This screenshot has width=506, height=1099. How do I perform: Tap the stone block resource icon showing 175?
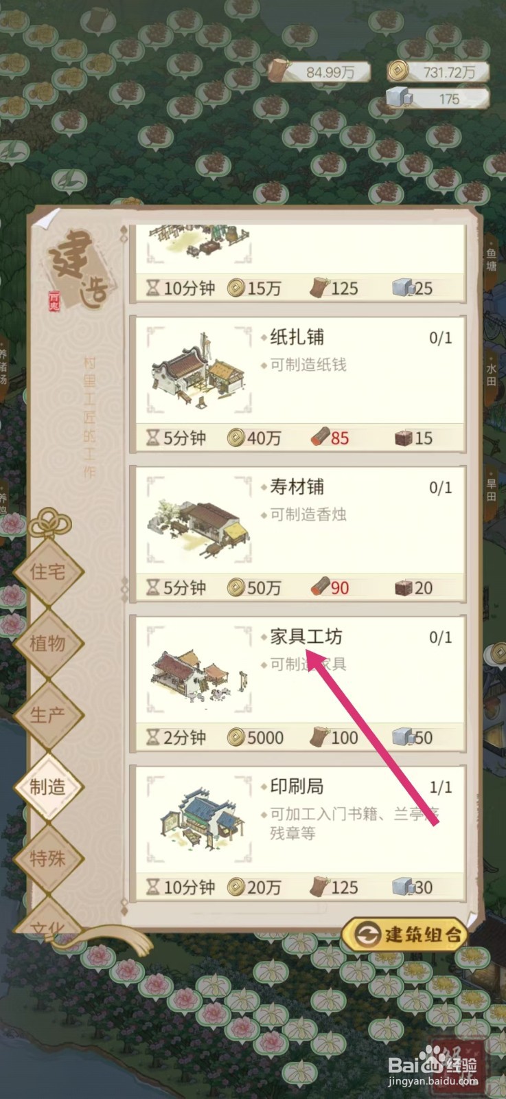[397, 98]
